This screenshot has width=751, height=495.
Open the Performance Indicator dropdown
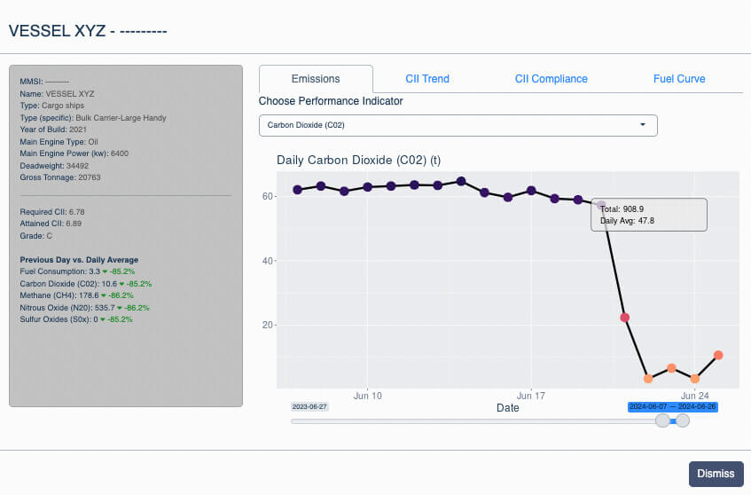pyautogui.click(x=458, y=125)
